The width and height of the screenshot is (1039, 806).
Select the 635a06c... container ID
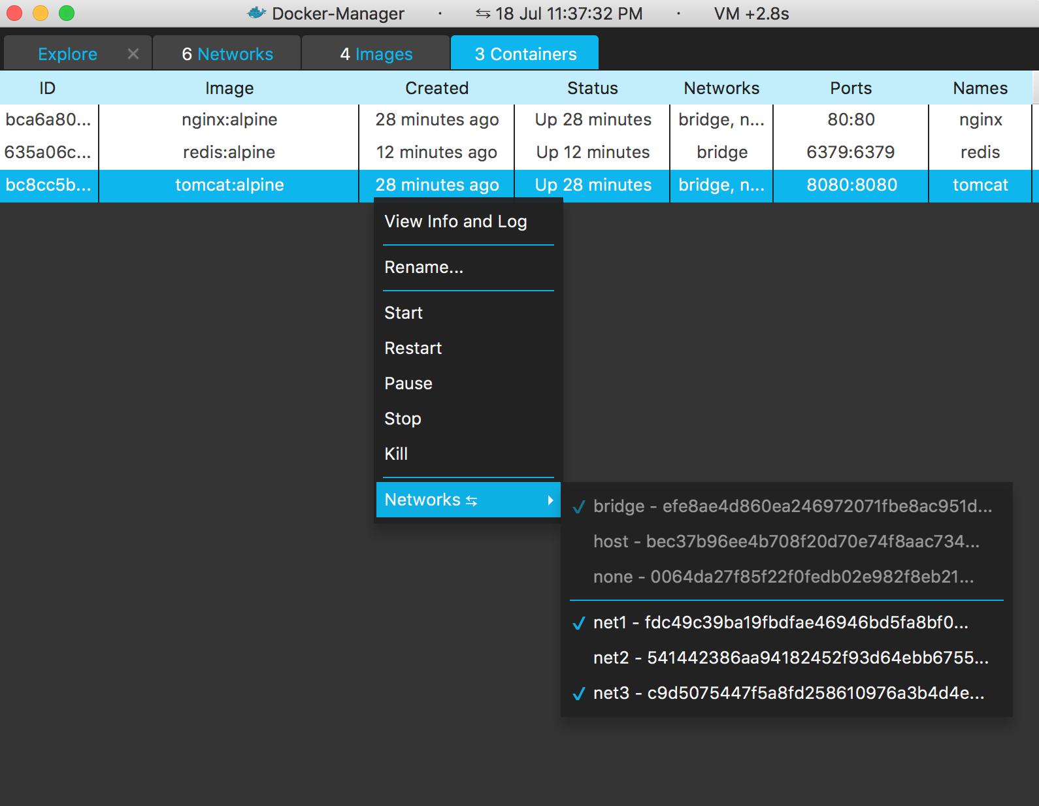48,152
